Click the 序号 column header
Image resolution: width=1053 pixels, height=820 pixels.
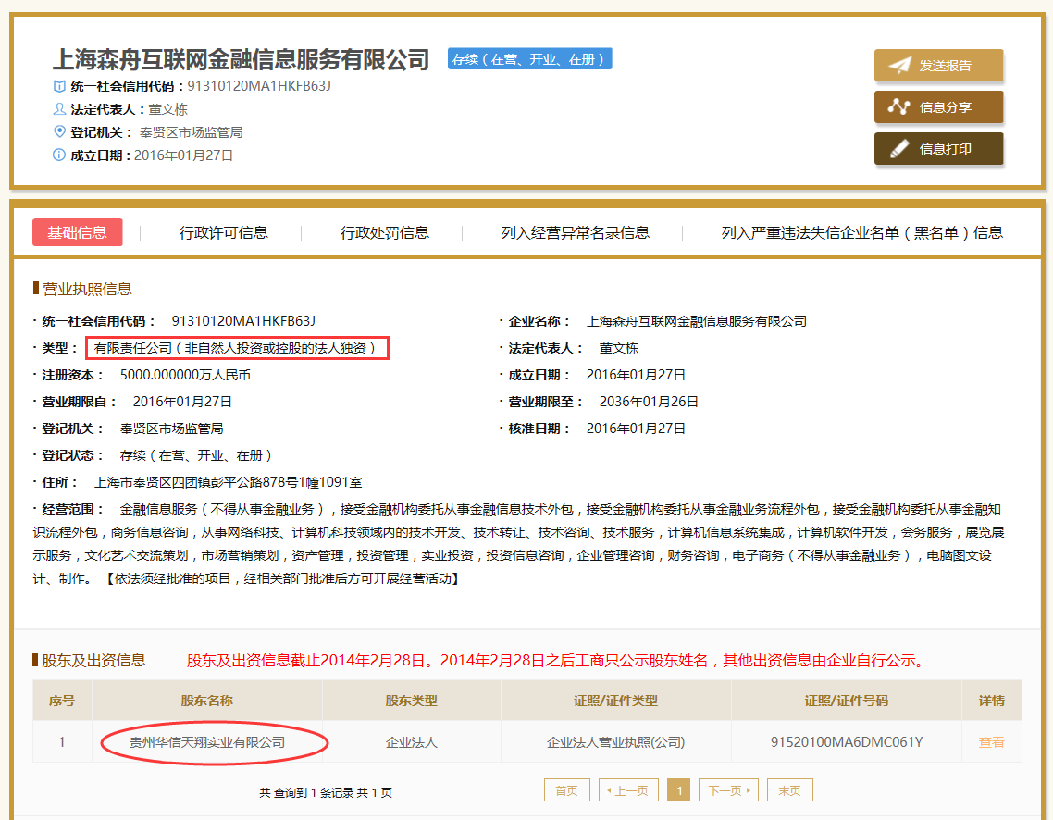62,701
